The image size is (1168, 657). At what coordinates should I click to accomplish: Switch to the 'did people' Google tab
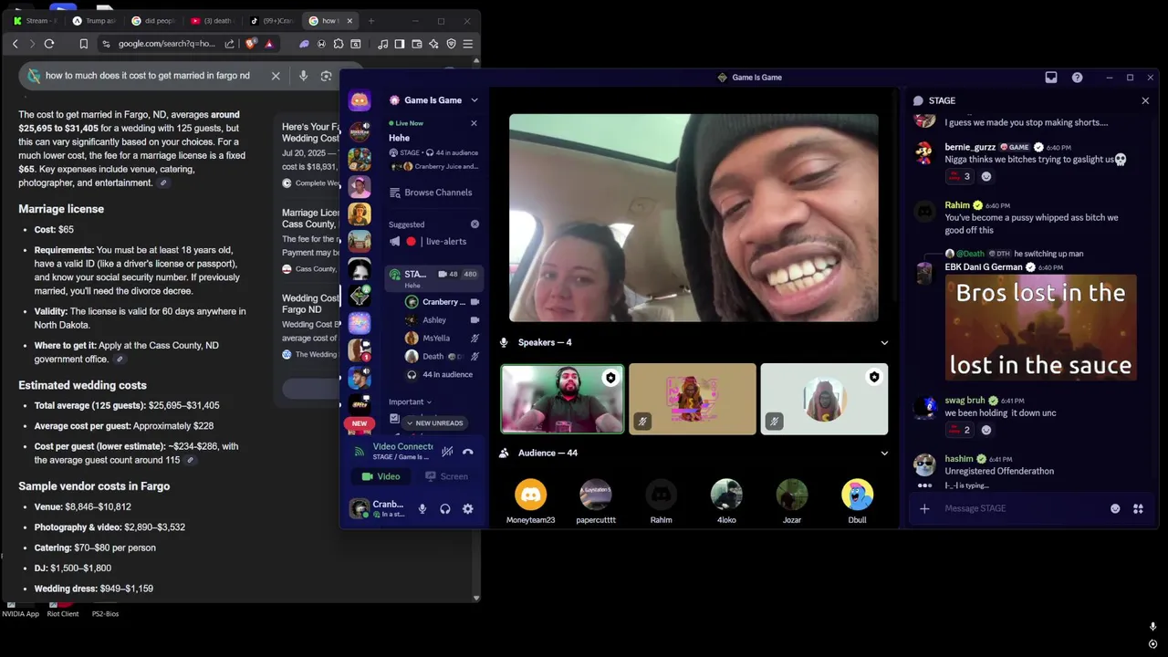pyautogui.click(x=152, y=21)
